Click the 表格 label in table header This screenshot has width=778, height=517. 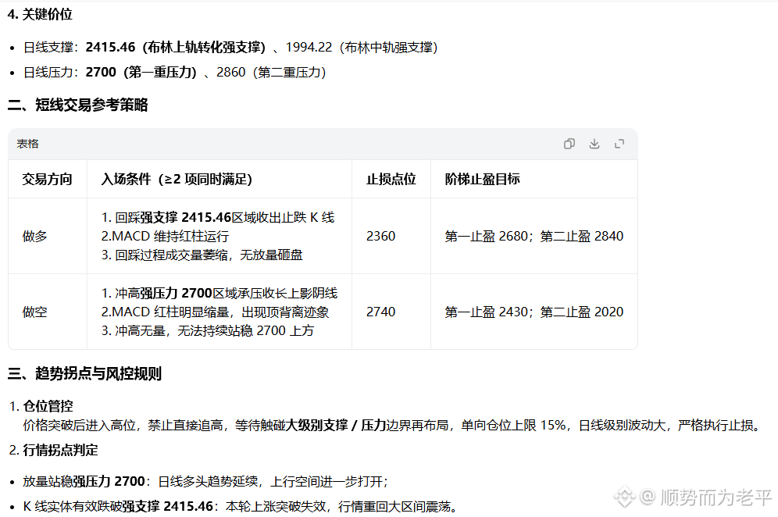pos(28,144)
